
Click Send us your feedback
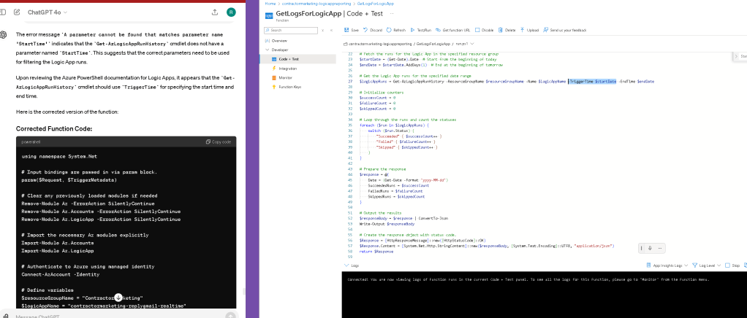[565, 30]
